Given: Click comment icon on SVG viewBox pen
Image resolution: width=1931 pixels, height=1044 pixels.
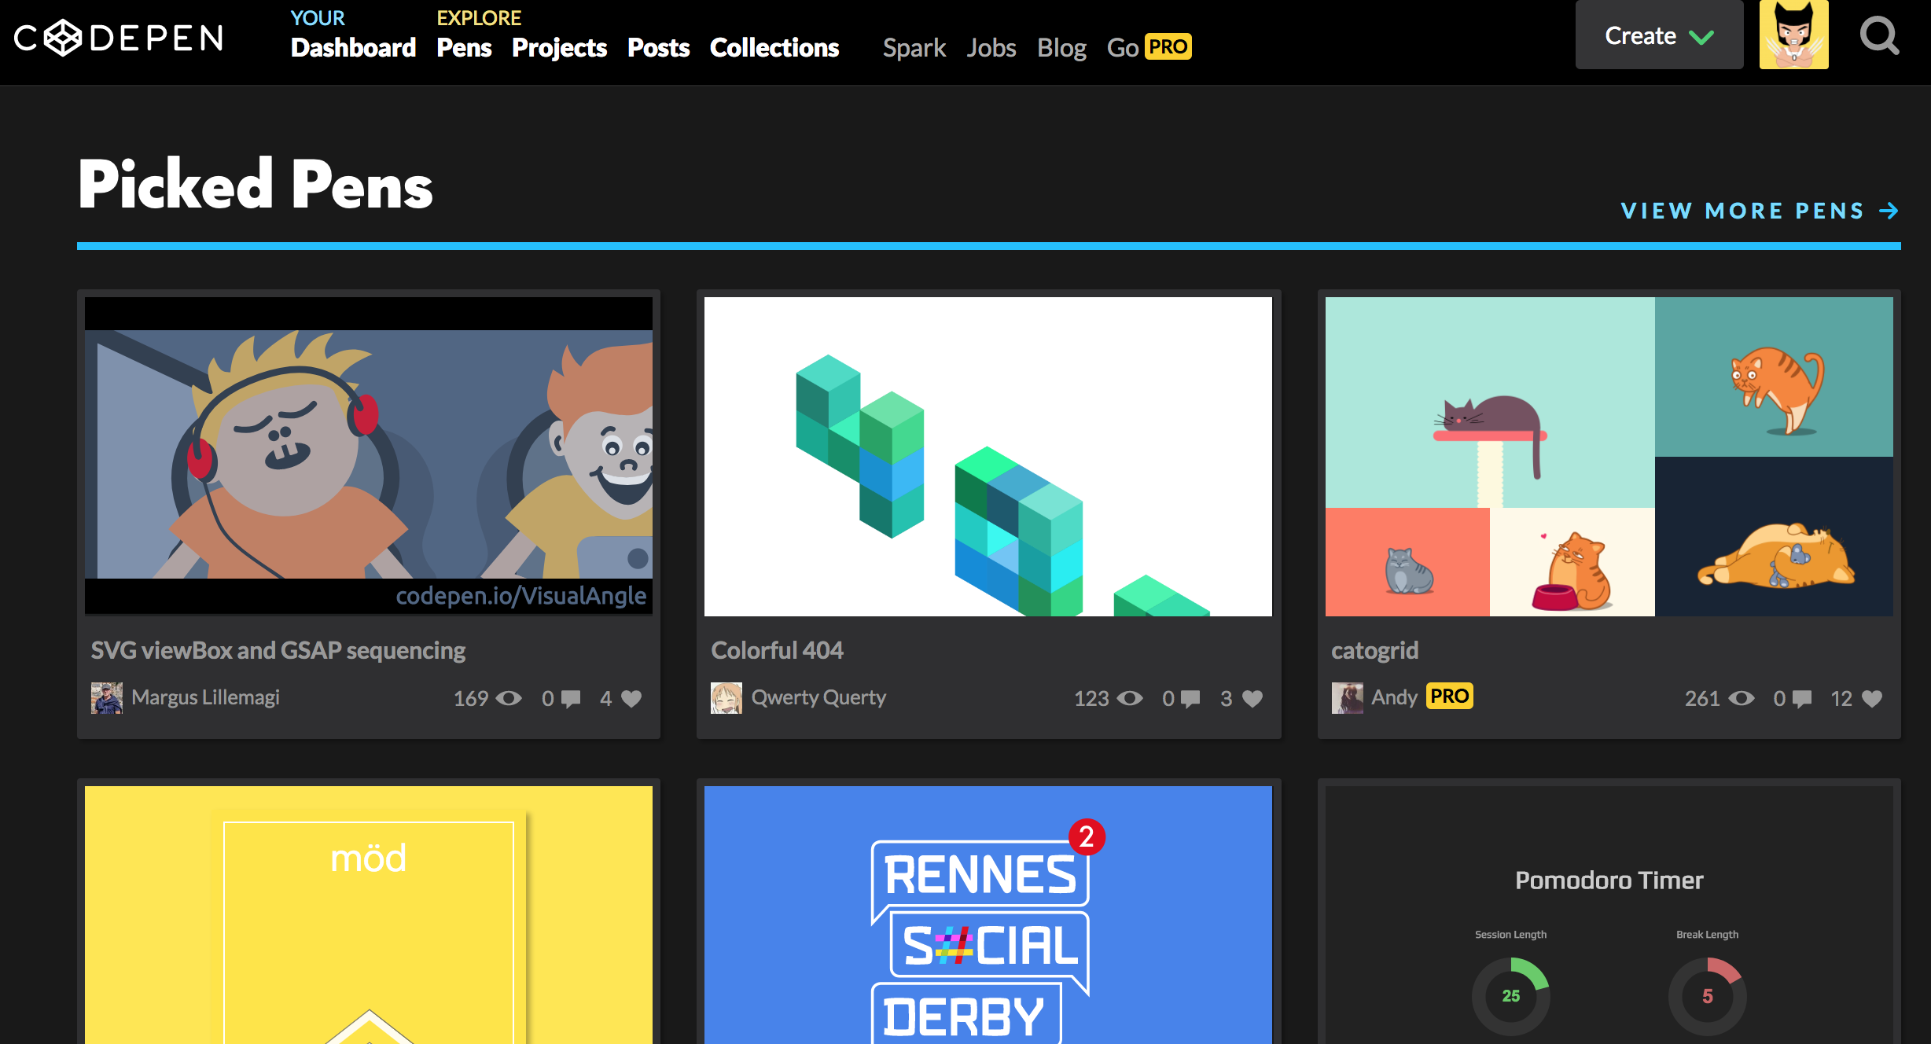Looking at the screenshot, I should [x=571, y=699].
